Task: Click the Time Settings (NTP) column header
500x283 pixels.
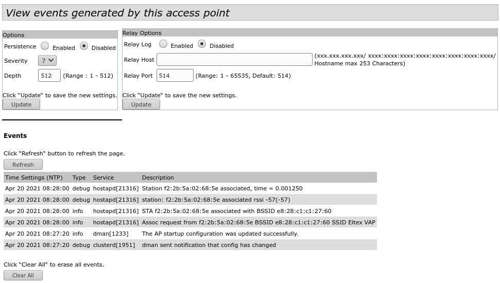Action: pyautogui.click(x=34, y=178)
